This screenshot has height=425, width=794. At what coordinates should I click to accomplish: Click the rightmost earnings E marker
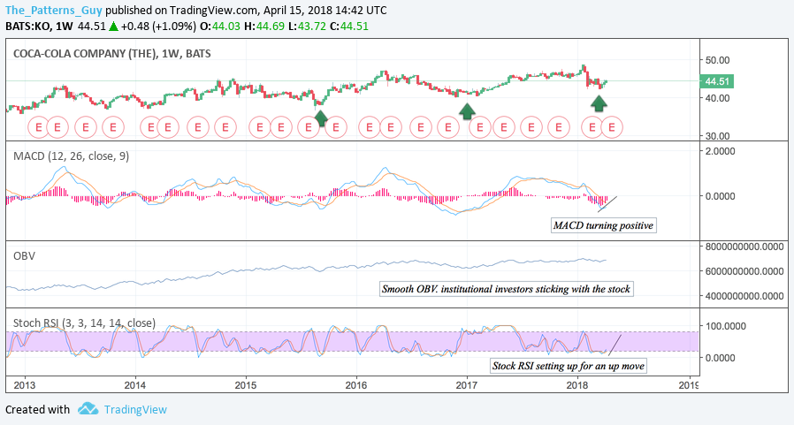click(x=612, y=127)
